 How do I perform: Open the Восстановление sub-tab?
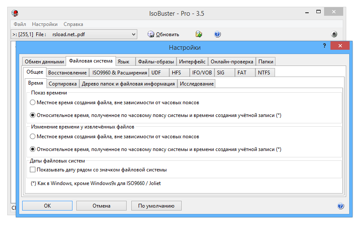coord(67,73)
